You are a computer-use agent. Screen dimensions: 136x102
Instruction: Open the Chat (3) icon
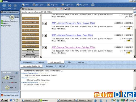(x=7, y=87)
